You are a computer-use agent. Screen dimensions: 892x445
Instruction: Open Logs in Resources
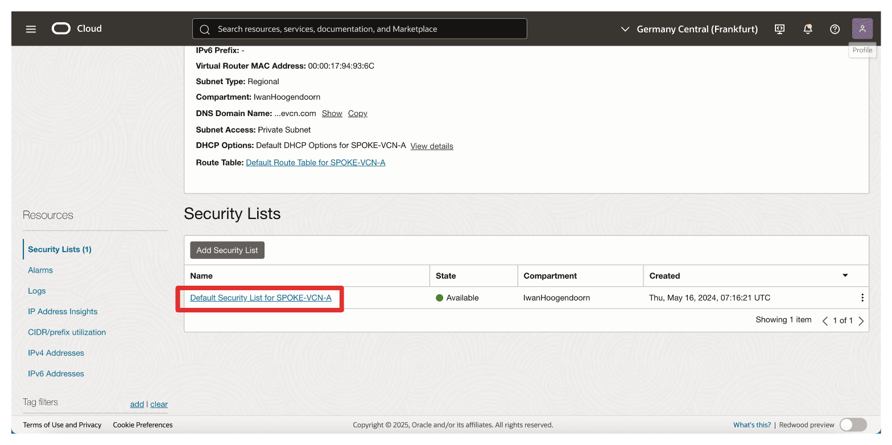(x=37, y=291)
